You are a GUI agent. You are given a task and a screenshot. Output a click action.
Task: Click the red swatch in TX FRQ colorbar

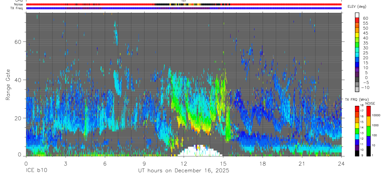click(357, 108)
